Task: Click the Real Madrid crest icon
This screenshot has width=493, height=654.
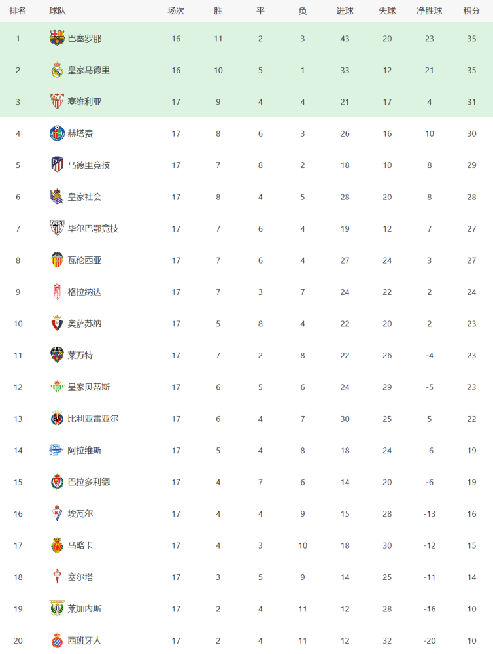Action: [57, 70]
